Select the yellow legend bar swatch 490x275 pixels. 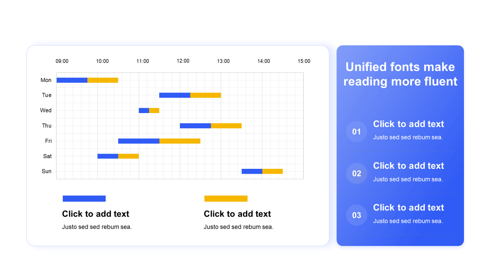coord(226,199)
